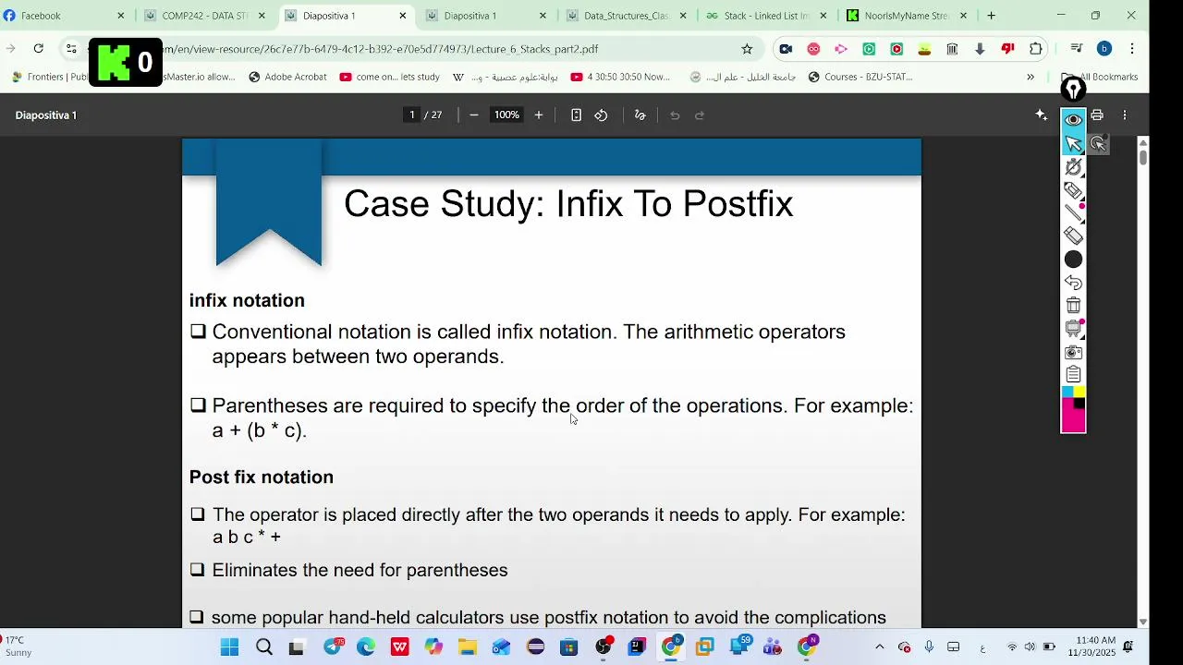Viewport: 1183px width, 665px height.
Task: Open PDF viewer more actions menu
Action: [1125, 115]
